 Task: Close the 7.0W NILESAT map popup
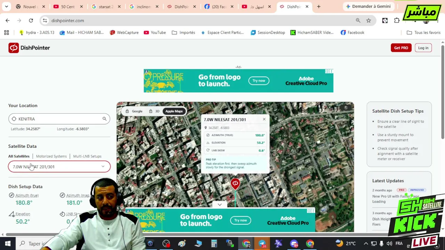(x=264, y=119)
